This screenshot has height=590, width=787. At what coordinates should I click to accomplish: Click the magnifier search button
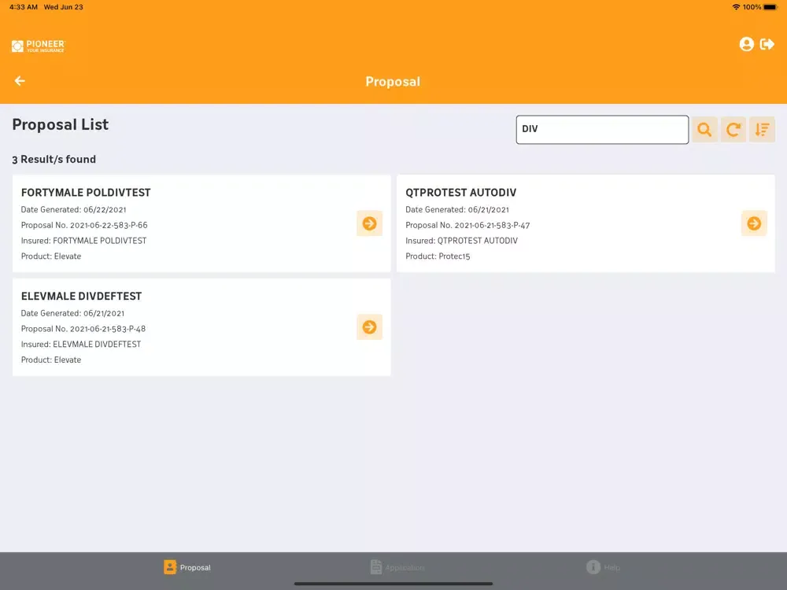tap(704, 130)
